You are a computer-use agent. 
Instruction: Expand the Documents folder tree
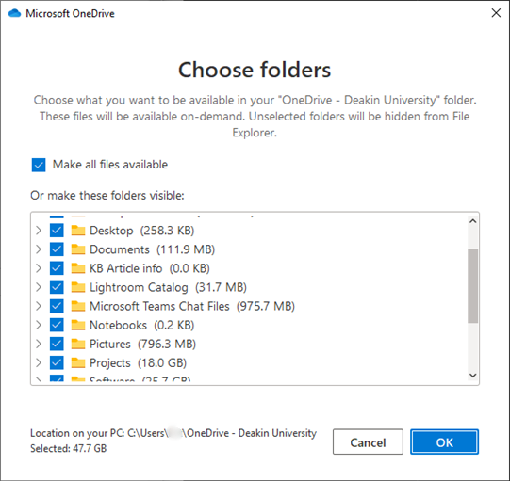pos(39,249)
